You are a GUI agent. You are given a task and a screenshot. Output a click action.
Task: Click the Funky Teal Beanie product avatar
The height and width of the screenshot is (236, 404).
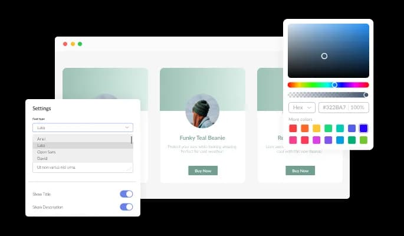202,111
